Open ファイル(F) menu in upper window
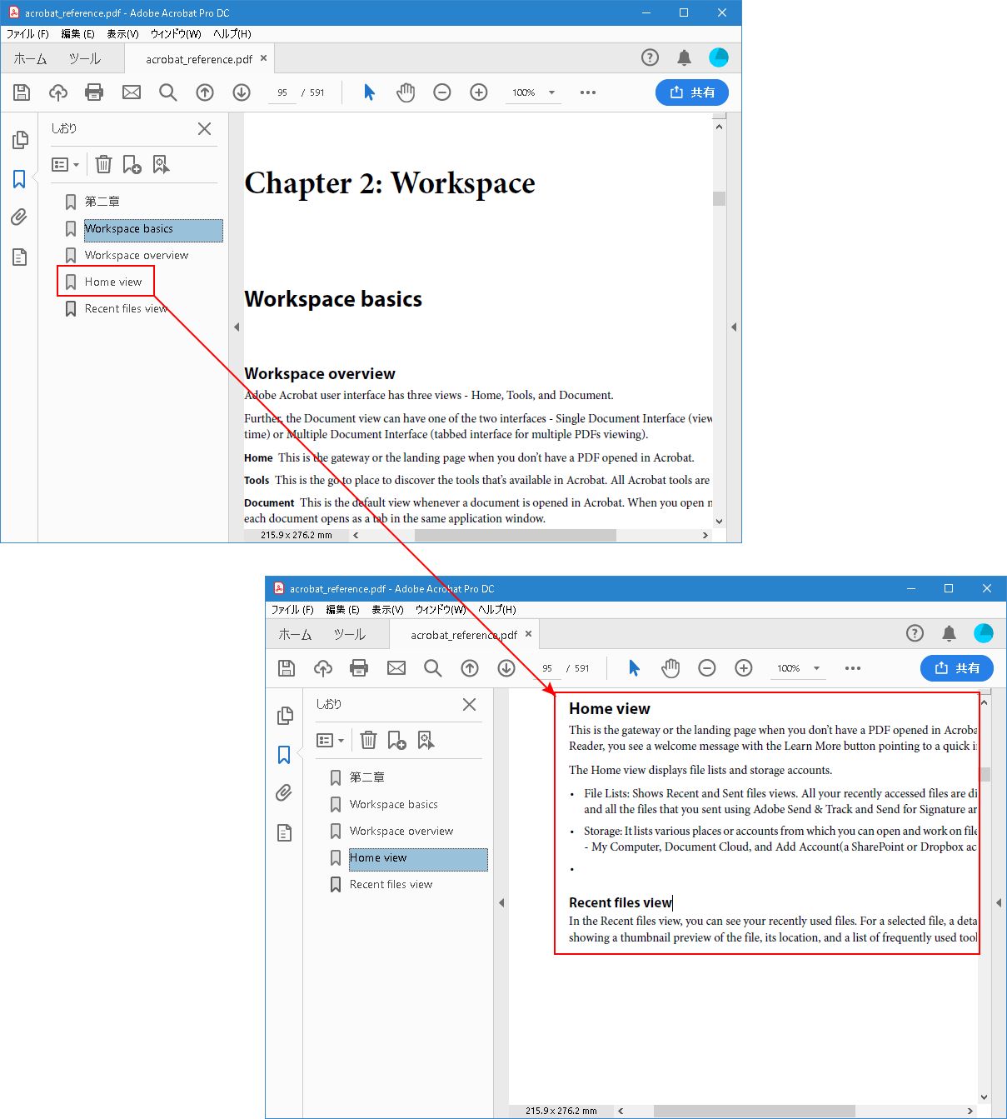 point(27,34)
